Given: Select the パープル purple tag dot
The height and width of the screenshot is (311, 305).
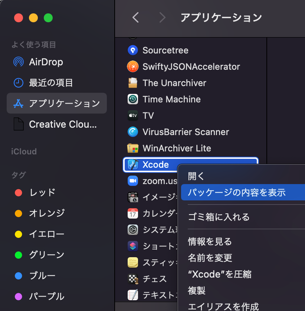Looking at the screenshot, I should pyautogui.click(x=19, y=297).
